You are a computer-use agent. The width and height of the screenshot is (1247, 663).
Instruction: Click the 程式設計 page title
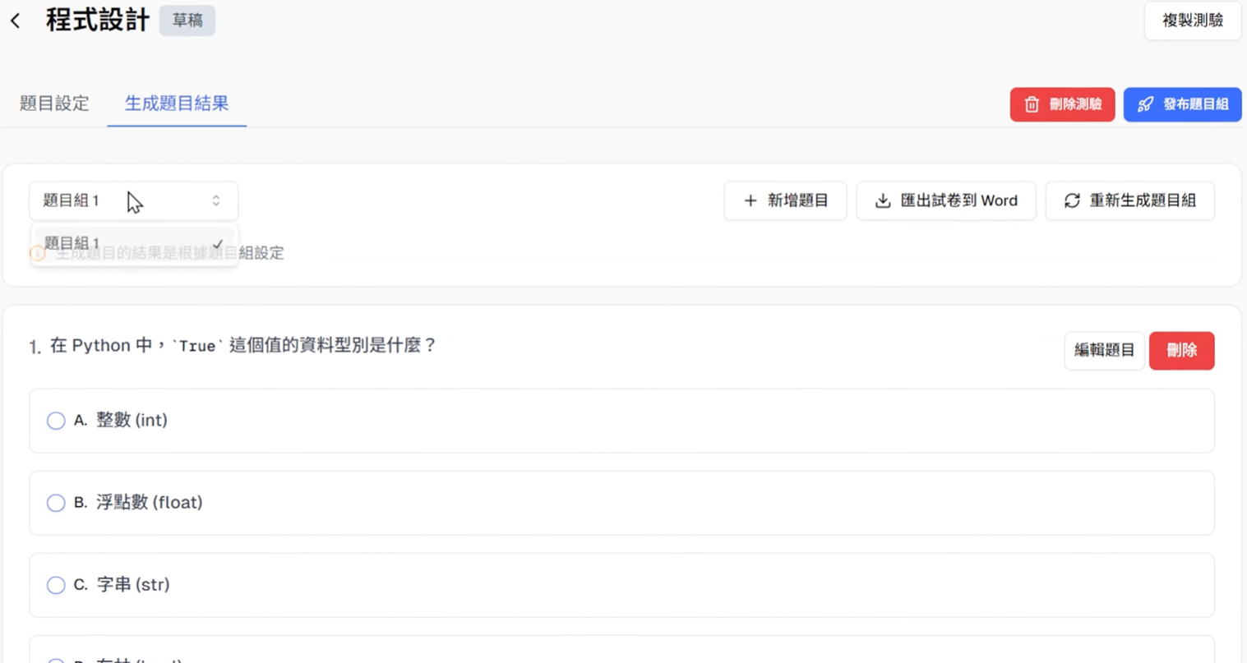[98, 21]
